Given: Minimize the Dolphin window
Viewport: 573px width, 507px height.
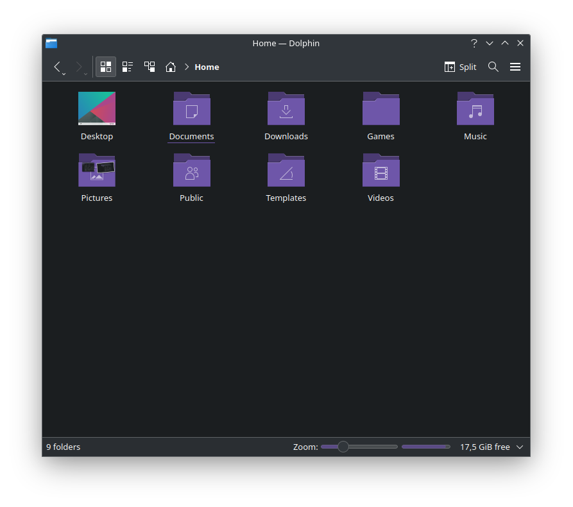Looking at the screenshot, I should coord(490,43).
